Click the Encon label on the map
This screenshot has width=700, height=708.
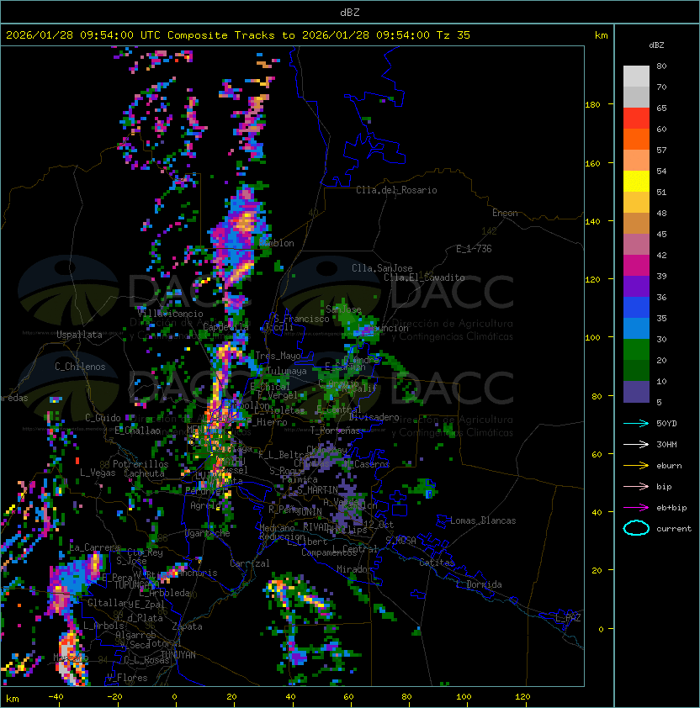505,213
